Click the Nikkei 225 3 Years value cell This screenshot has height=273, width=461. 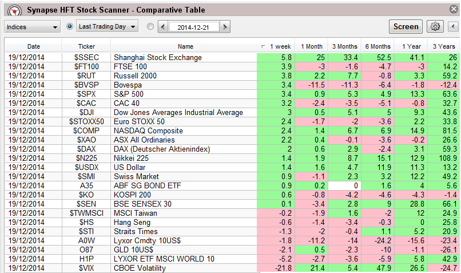coord(444,159)
